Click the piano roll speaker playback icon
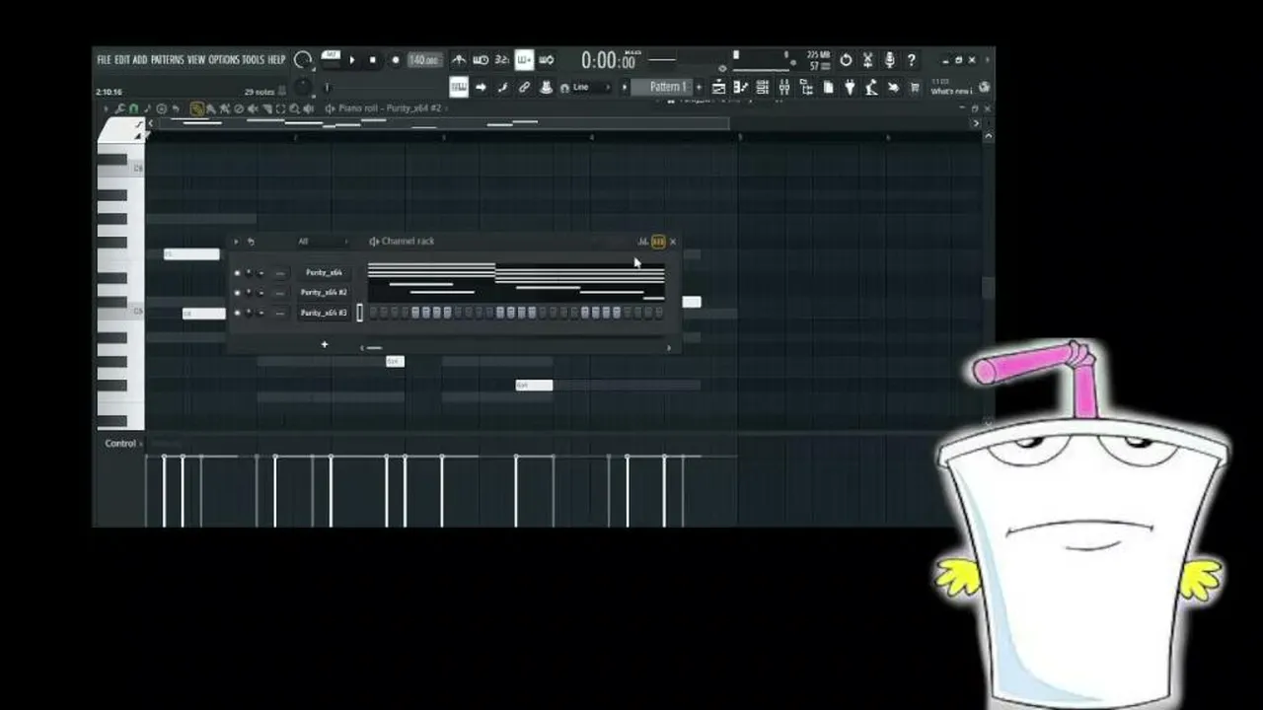 pos(309,108)
